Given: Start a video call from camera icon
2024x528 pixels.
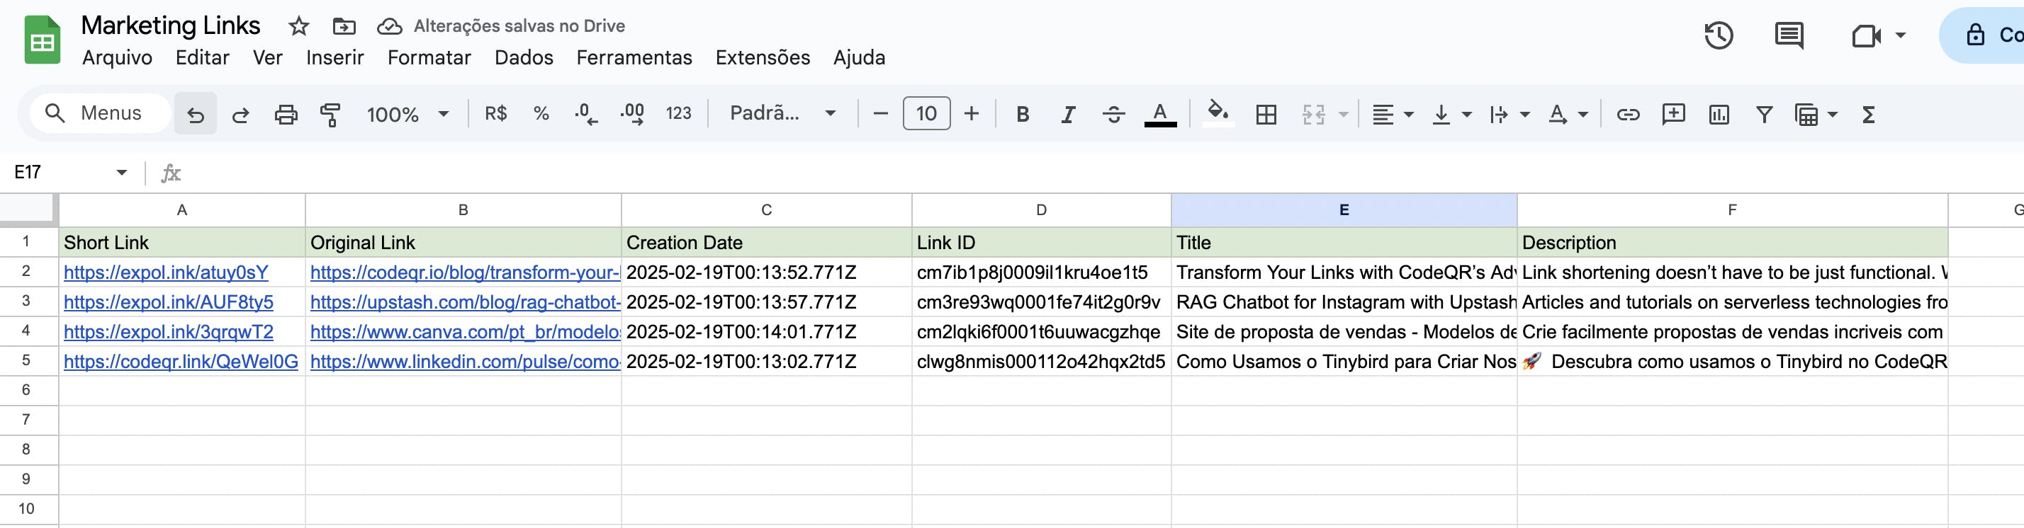Looking at the screenshot, I should coord(1866,35).
